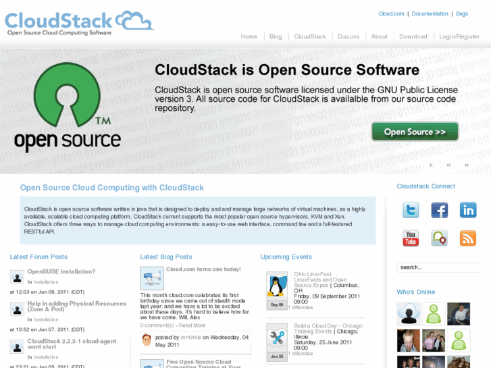This screenshot has width=491, height=368.
Task: Click avatar beside Help in adding Physical Resources
Action: coord(17,309)
